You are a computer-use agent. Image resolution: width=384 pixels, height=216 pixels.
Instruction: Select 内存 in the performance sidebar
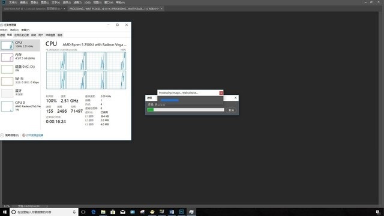(x=20, y=57)
